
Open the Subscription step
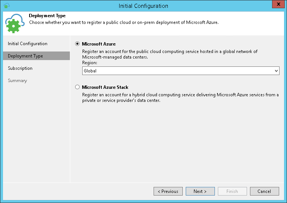point(20,68)
